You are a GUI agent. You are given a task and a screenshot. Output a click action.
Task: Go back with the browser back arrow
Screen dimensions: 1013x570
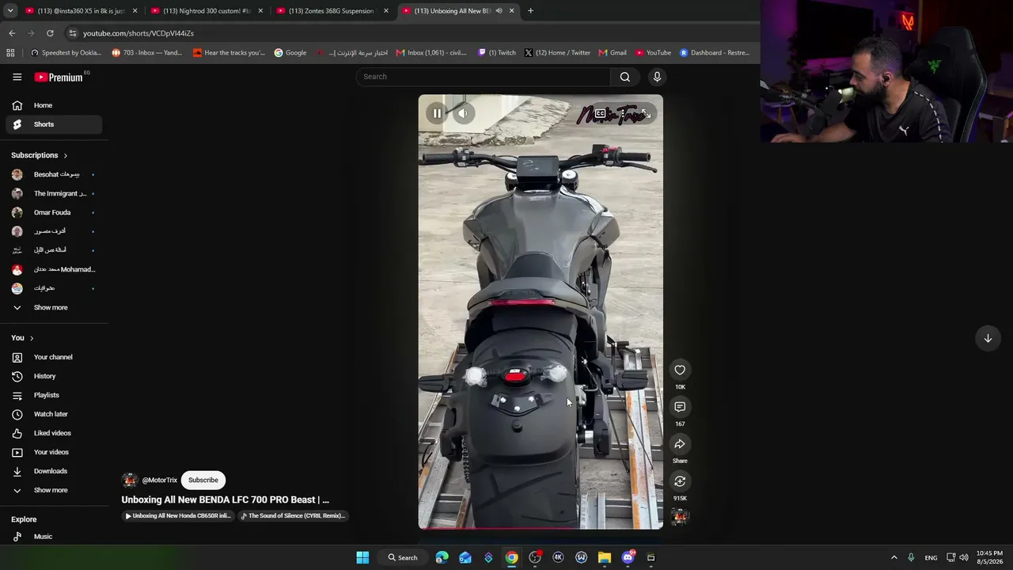(12, 33)
